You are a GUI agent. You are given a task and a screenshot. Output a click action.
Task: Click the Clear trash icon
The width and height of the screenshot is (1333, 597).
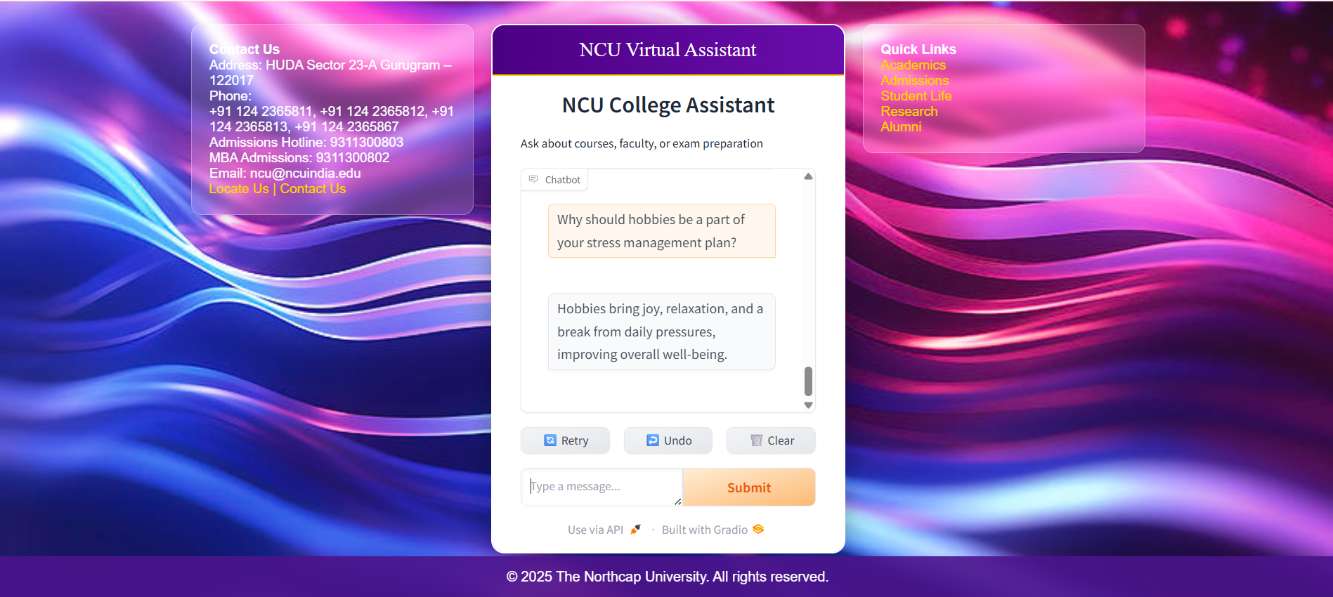tap(757, 440)
